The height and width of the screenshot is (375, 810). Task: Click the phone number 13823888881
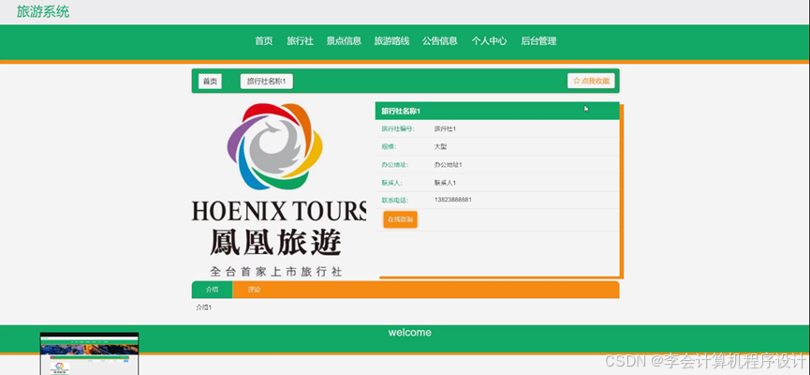(452, 200)
